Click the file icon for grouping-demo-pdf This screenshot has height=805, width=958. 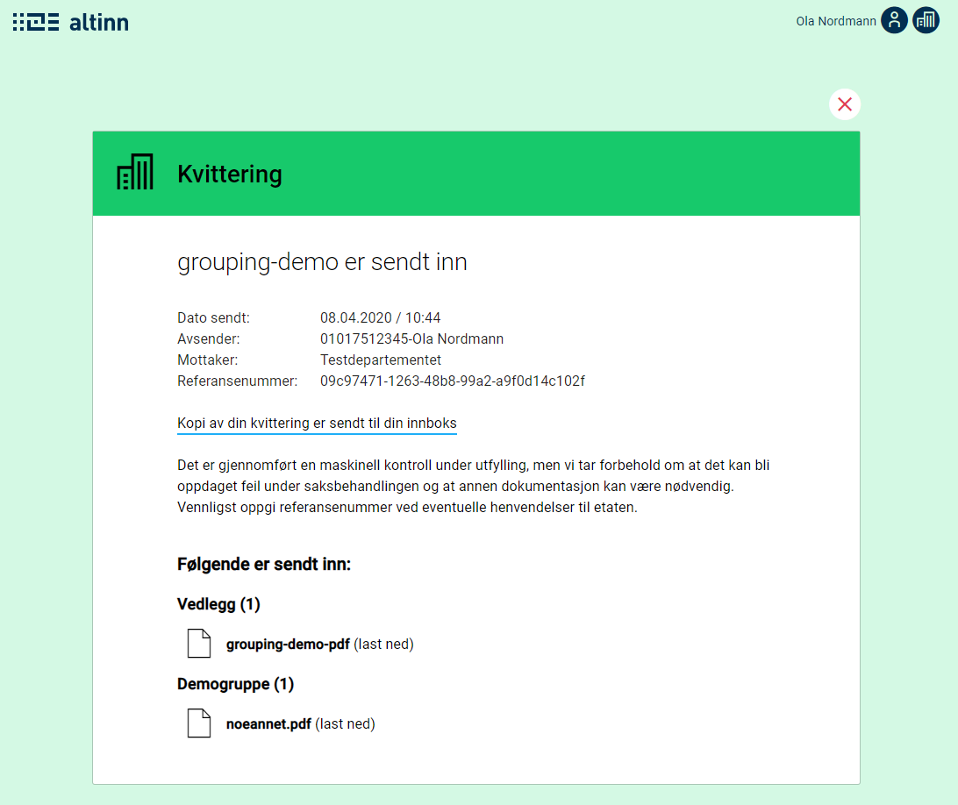199,644
